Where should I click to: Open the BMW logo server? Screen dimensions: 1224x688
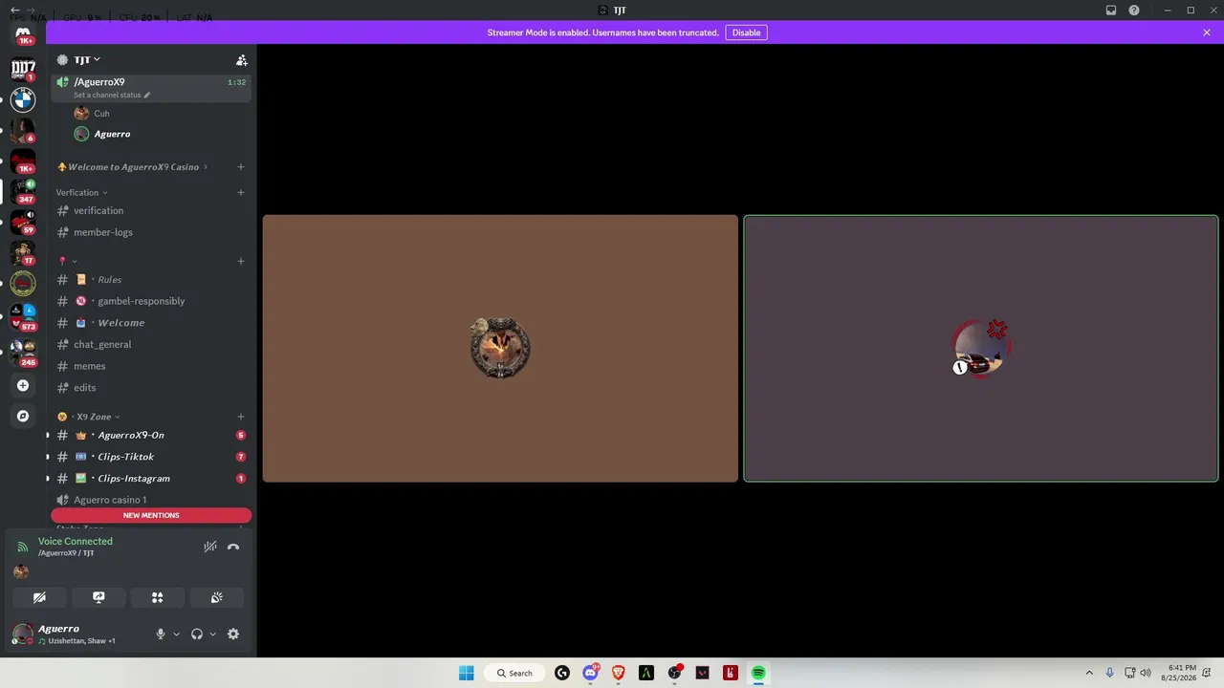23,99
